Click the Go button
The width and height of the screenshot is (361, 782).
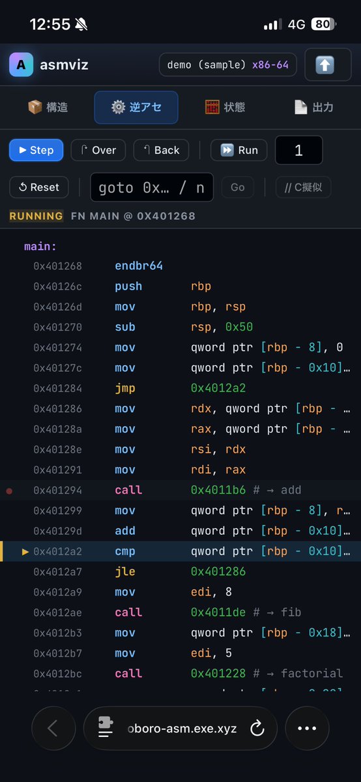pyautogui.click(x=238, y=187)
